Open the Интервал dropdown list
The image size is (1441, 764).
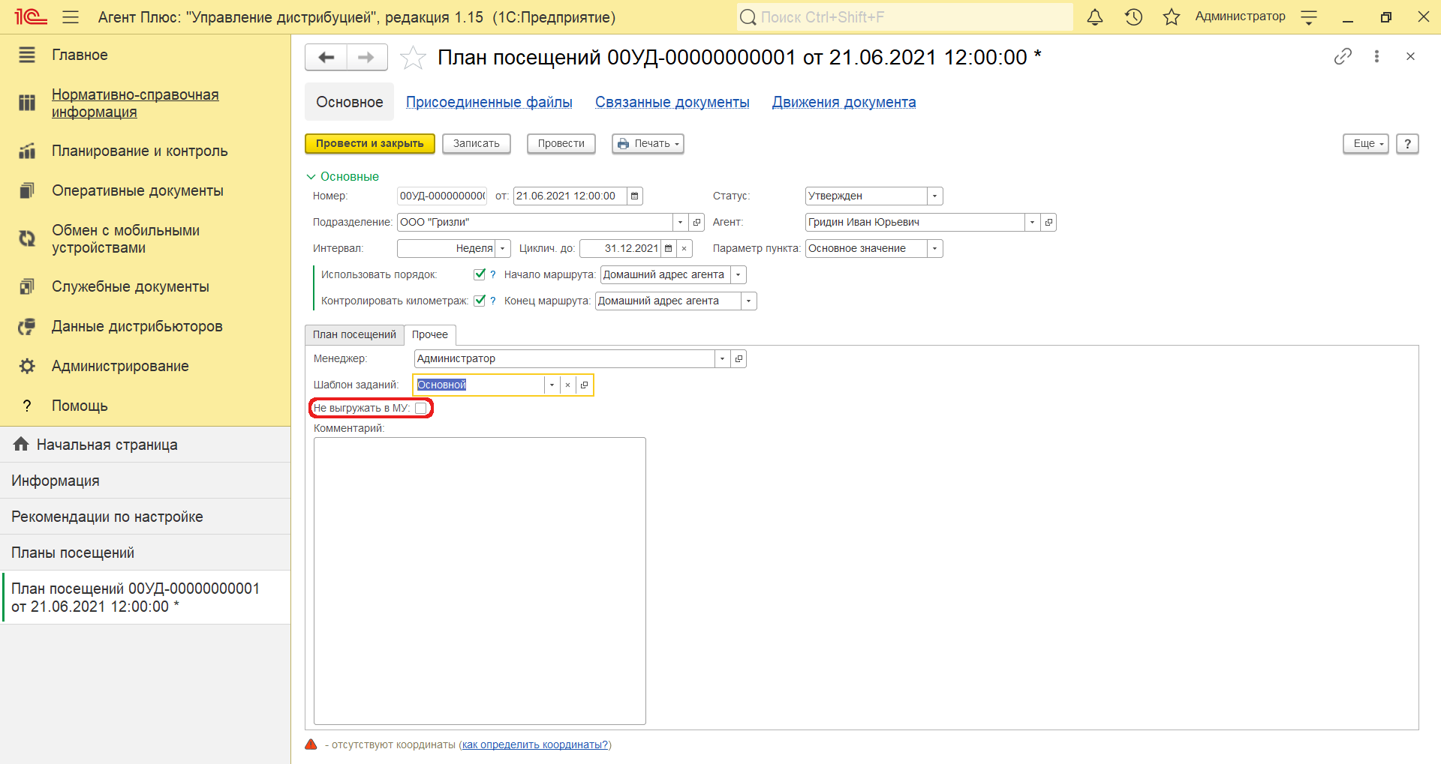[503, 249]
